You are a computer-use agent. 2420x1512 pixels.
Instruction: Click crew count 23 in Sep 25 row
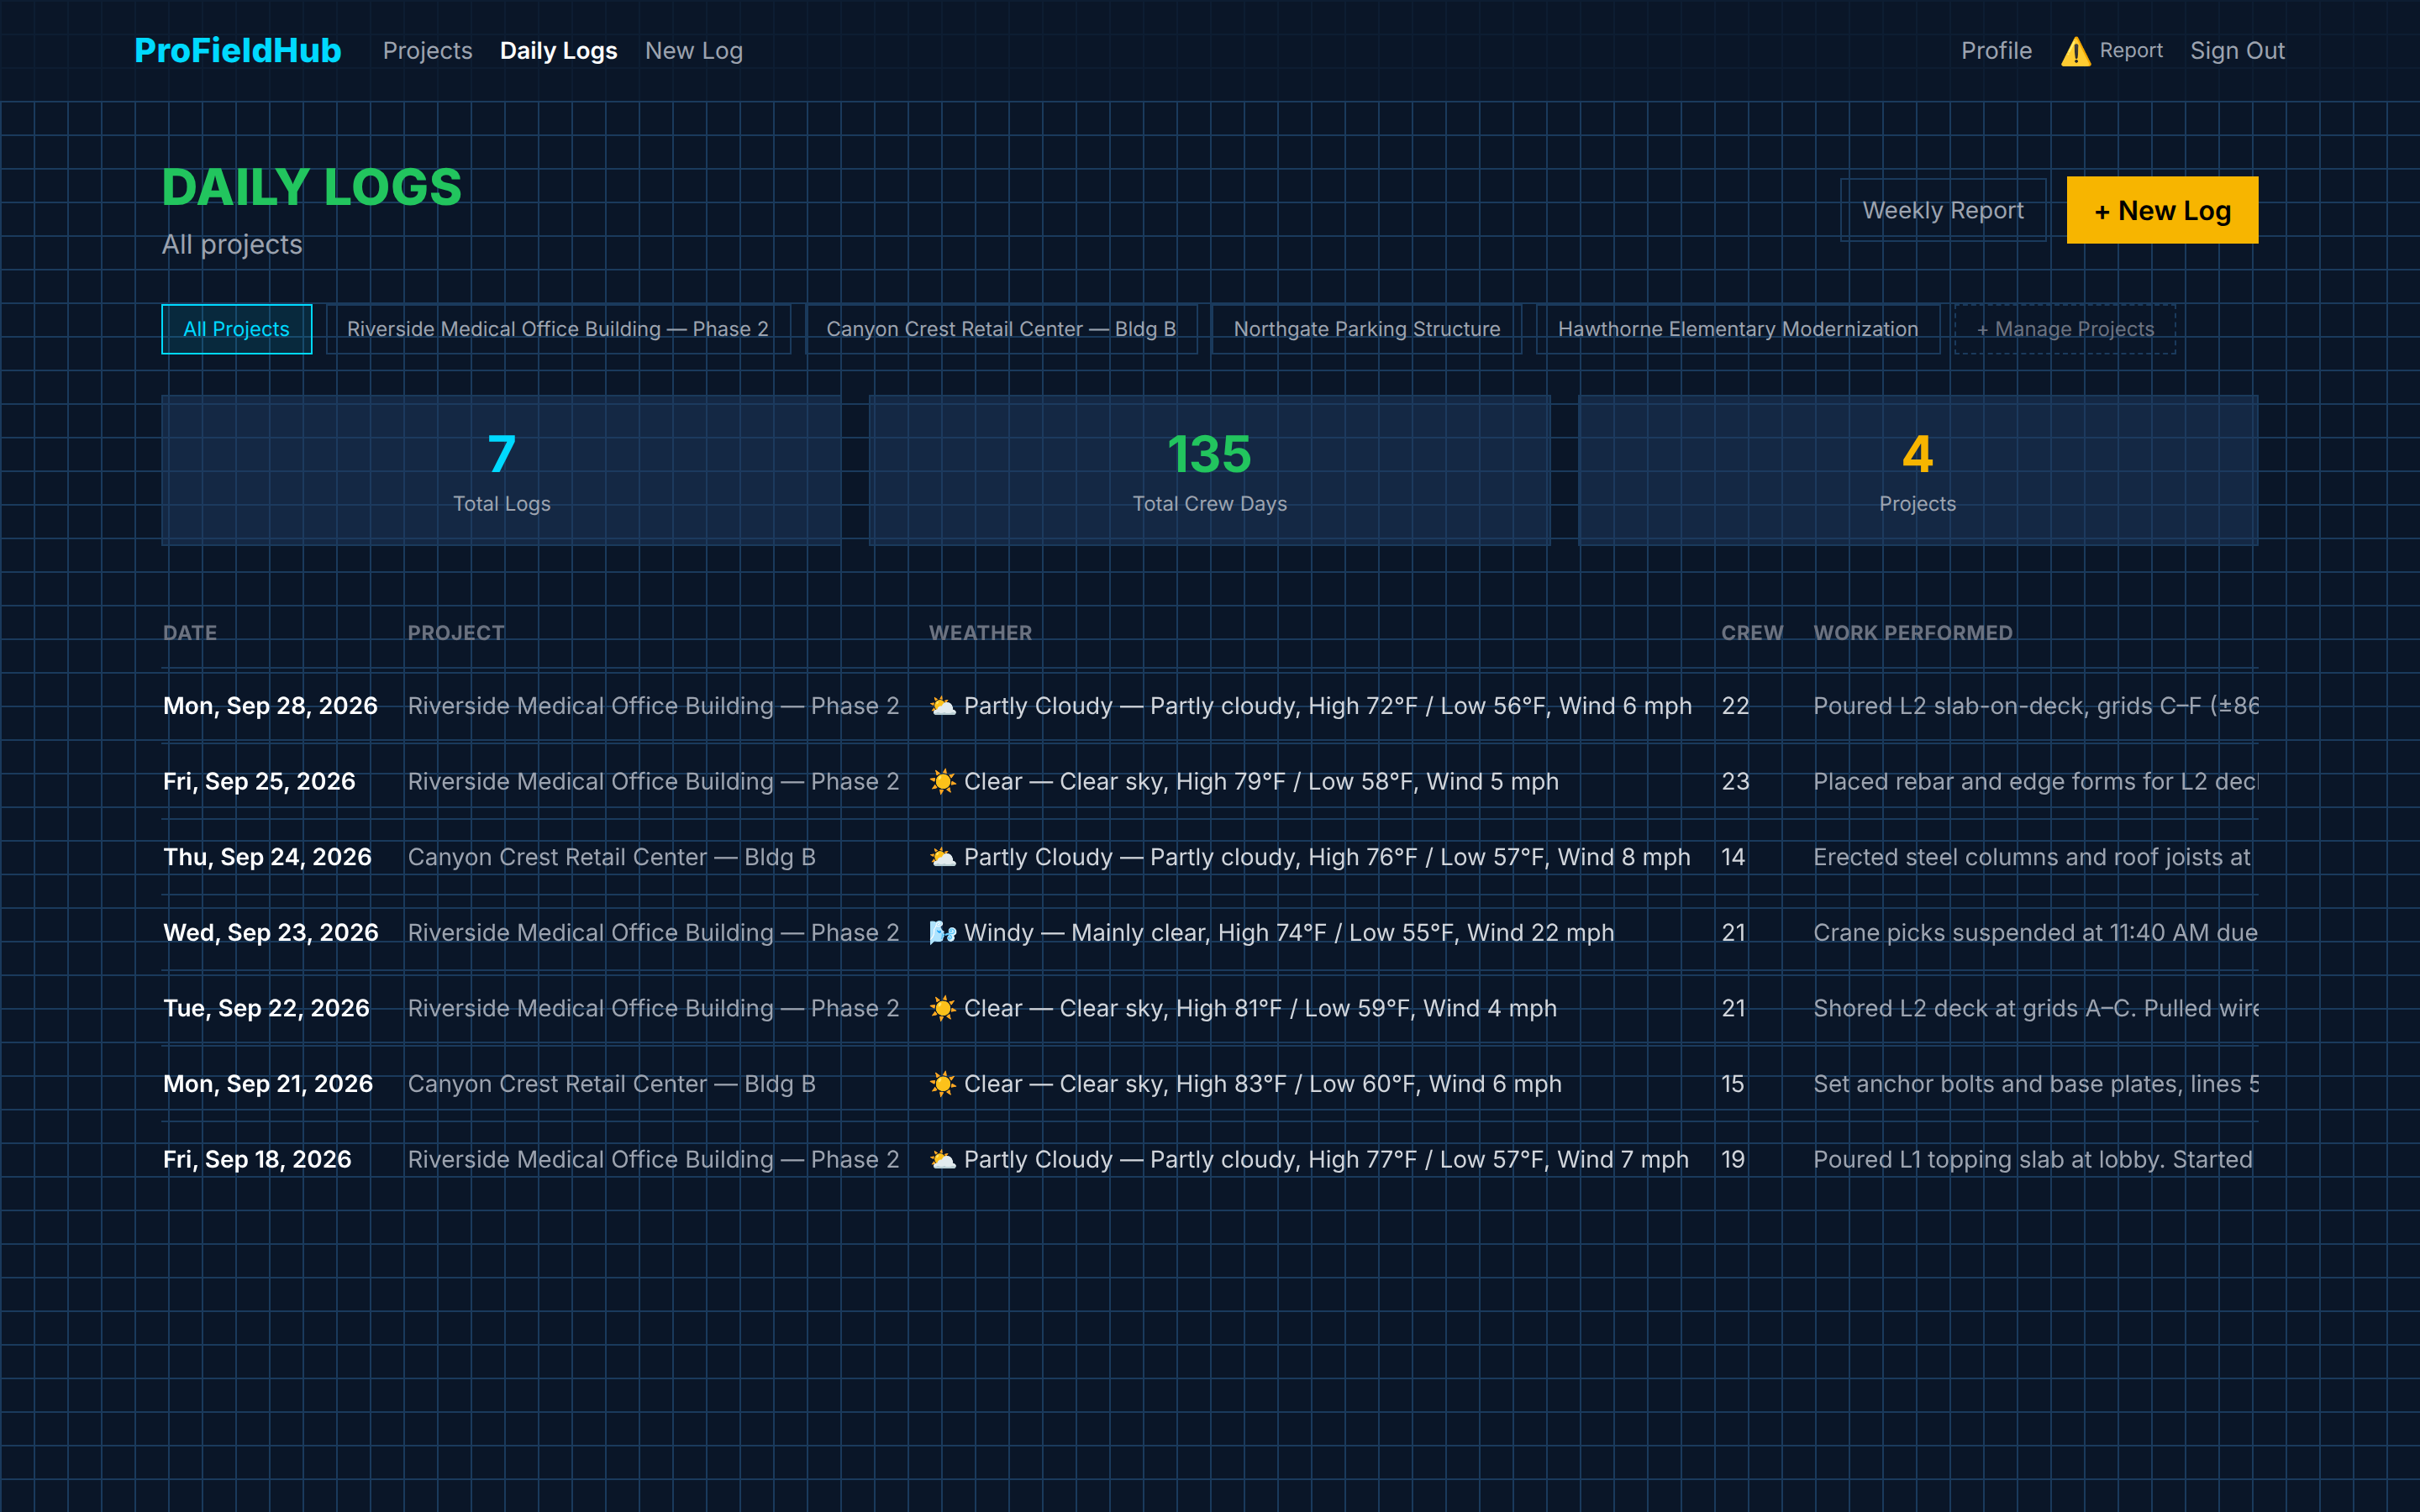[1735, 781]
